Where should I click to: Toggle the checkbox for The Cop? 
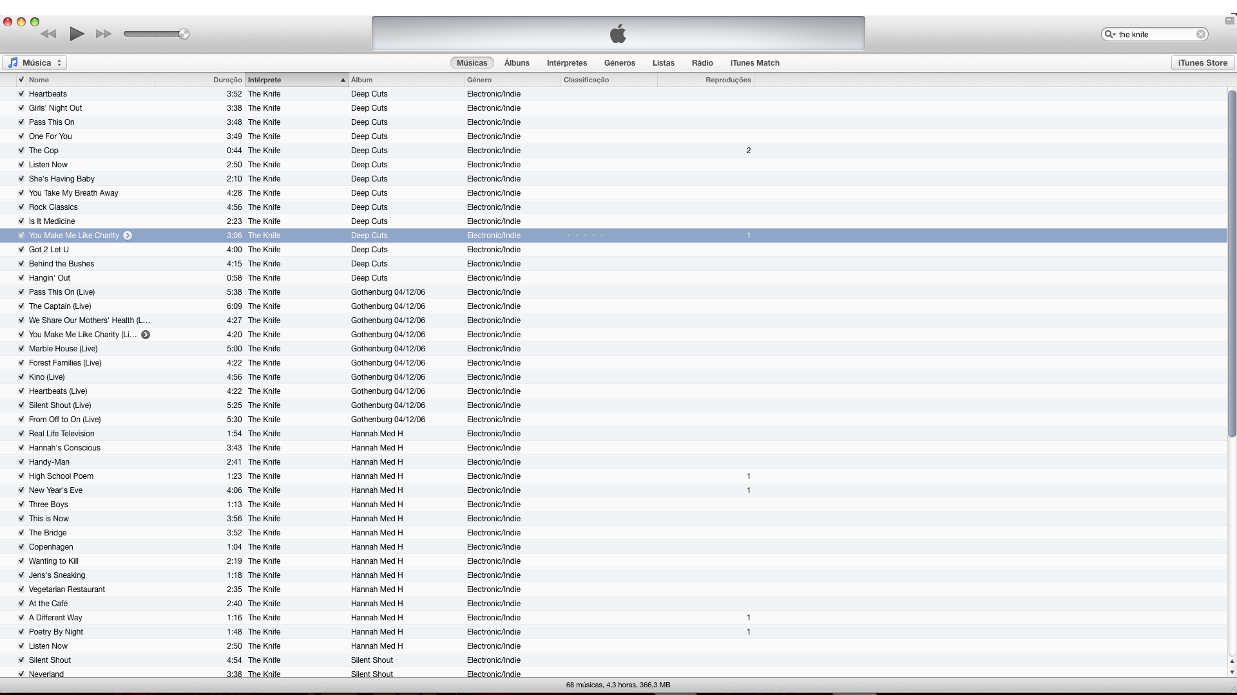pos(21,151)
